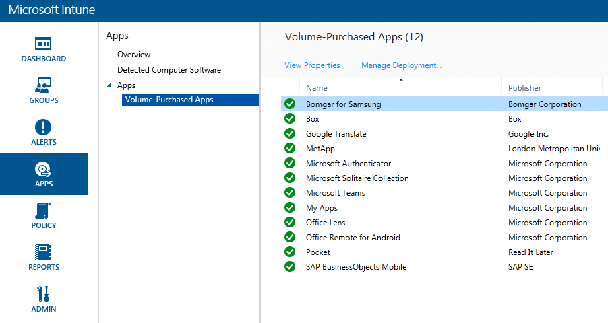The image size is (608, 323).
Task: Select the Office Remote for Android app name
Action: (353, 238)
